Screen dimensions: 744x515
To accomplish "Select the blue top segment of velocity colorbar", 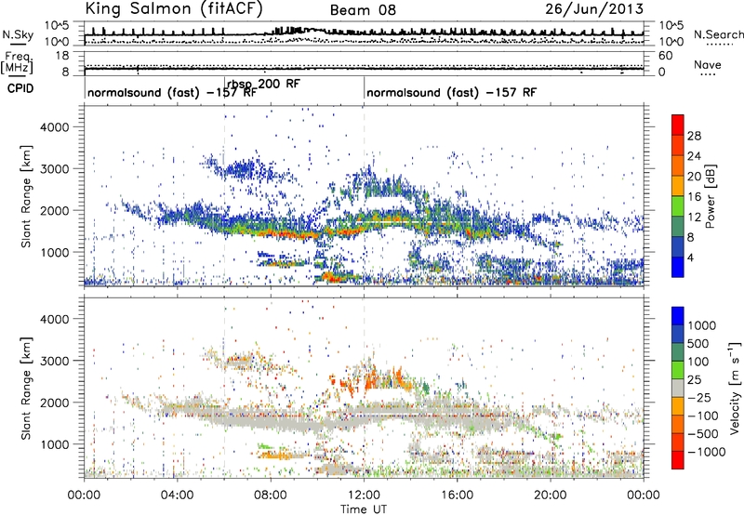I will 678,316.
